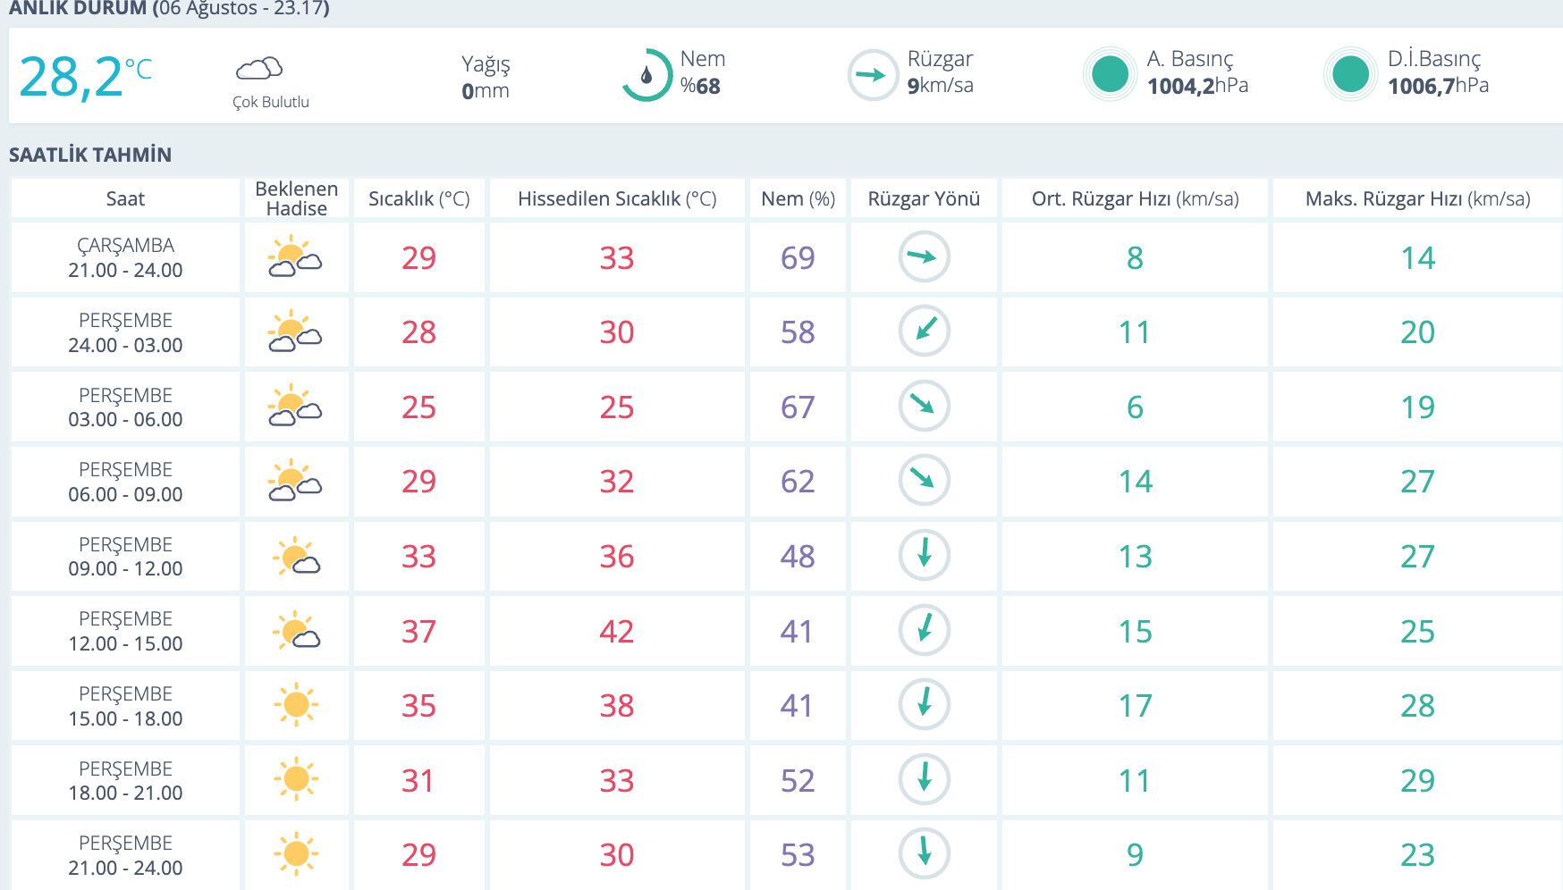Click wind direction icon for Perşembe 24.00 - 03.00
1563x890 pixels.
point(924,332)
